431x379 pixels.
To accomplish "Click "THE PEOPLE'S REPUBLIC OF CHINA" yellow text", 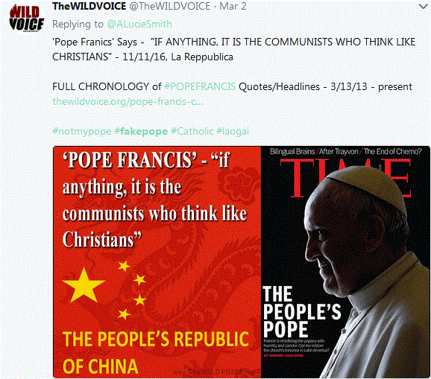I will [x=156, y=352].
